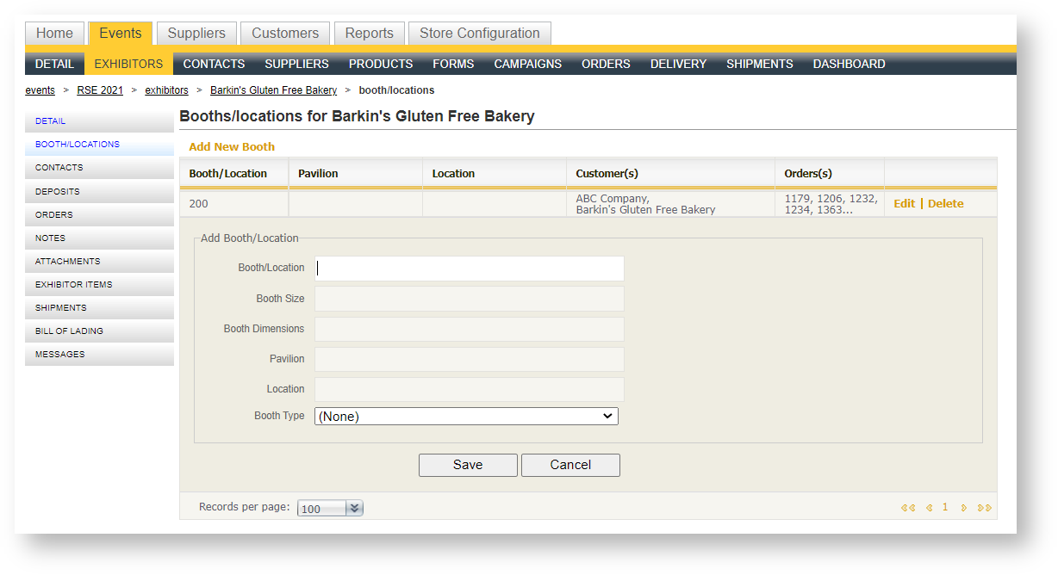Focus the Booth/Location input field
This screenshot has height=575, width=1058.
tap(469, 269)
